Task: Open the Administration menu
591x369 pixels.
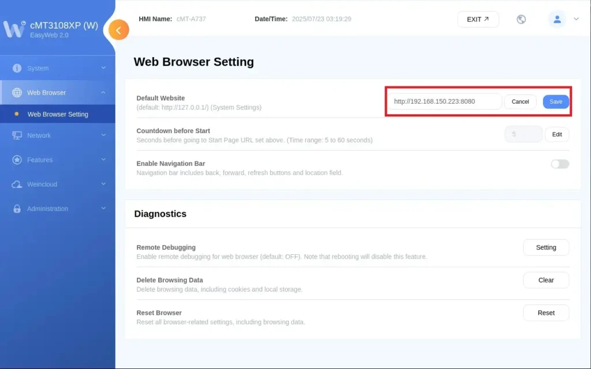Action: pos(58,209)
